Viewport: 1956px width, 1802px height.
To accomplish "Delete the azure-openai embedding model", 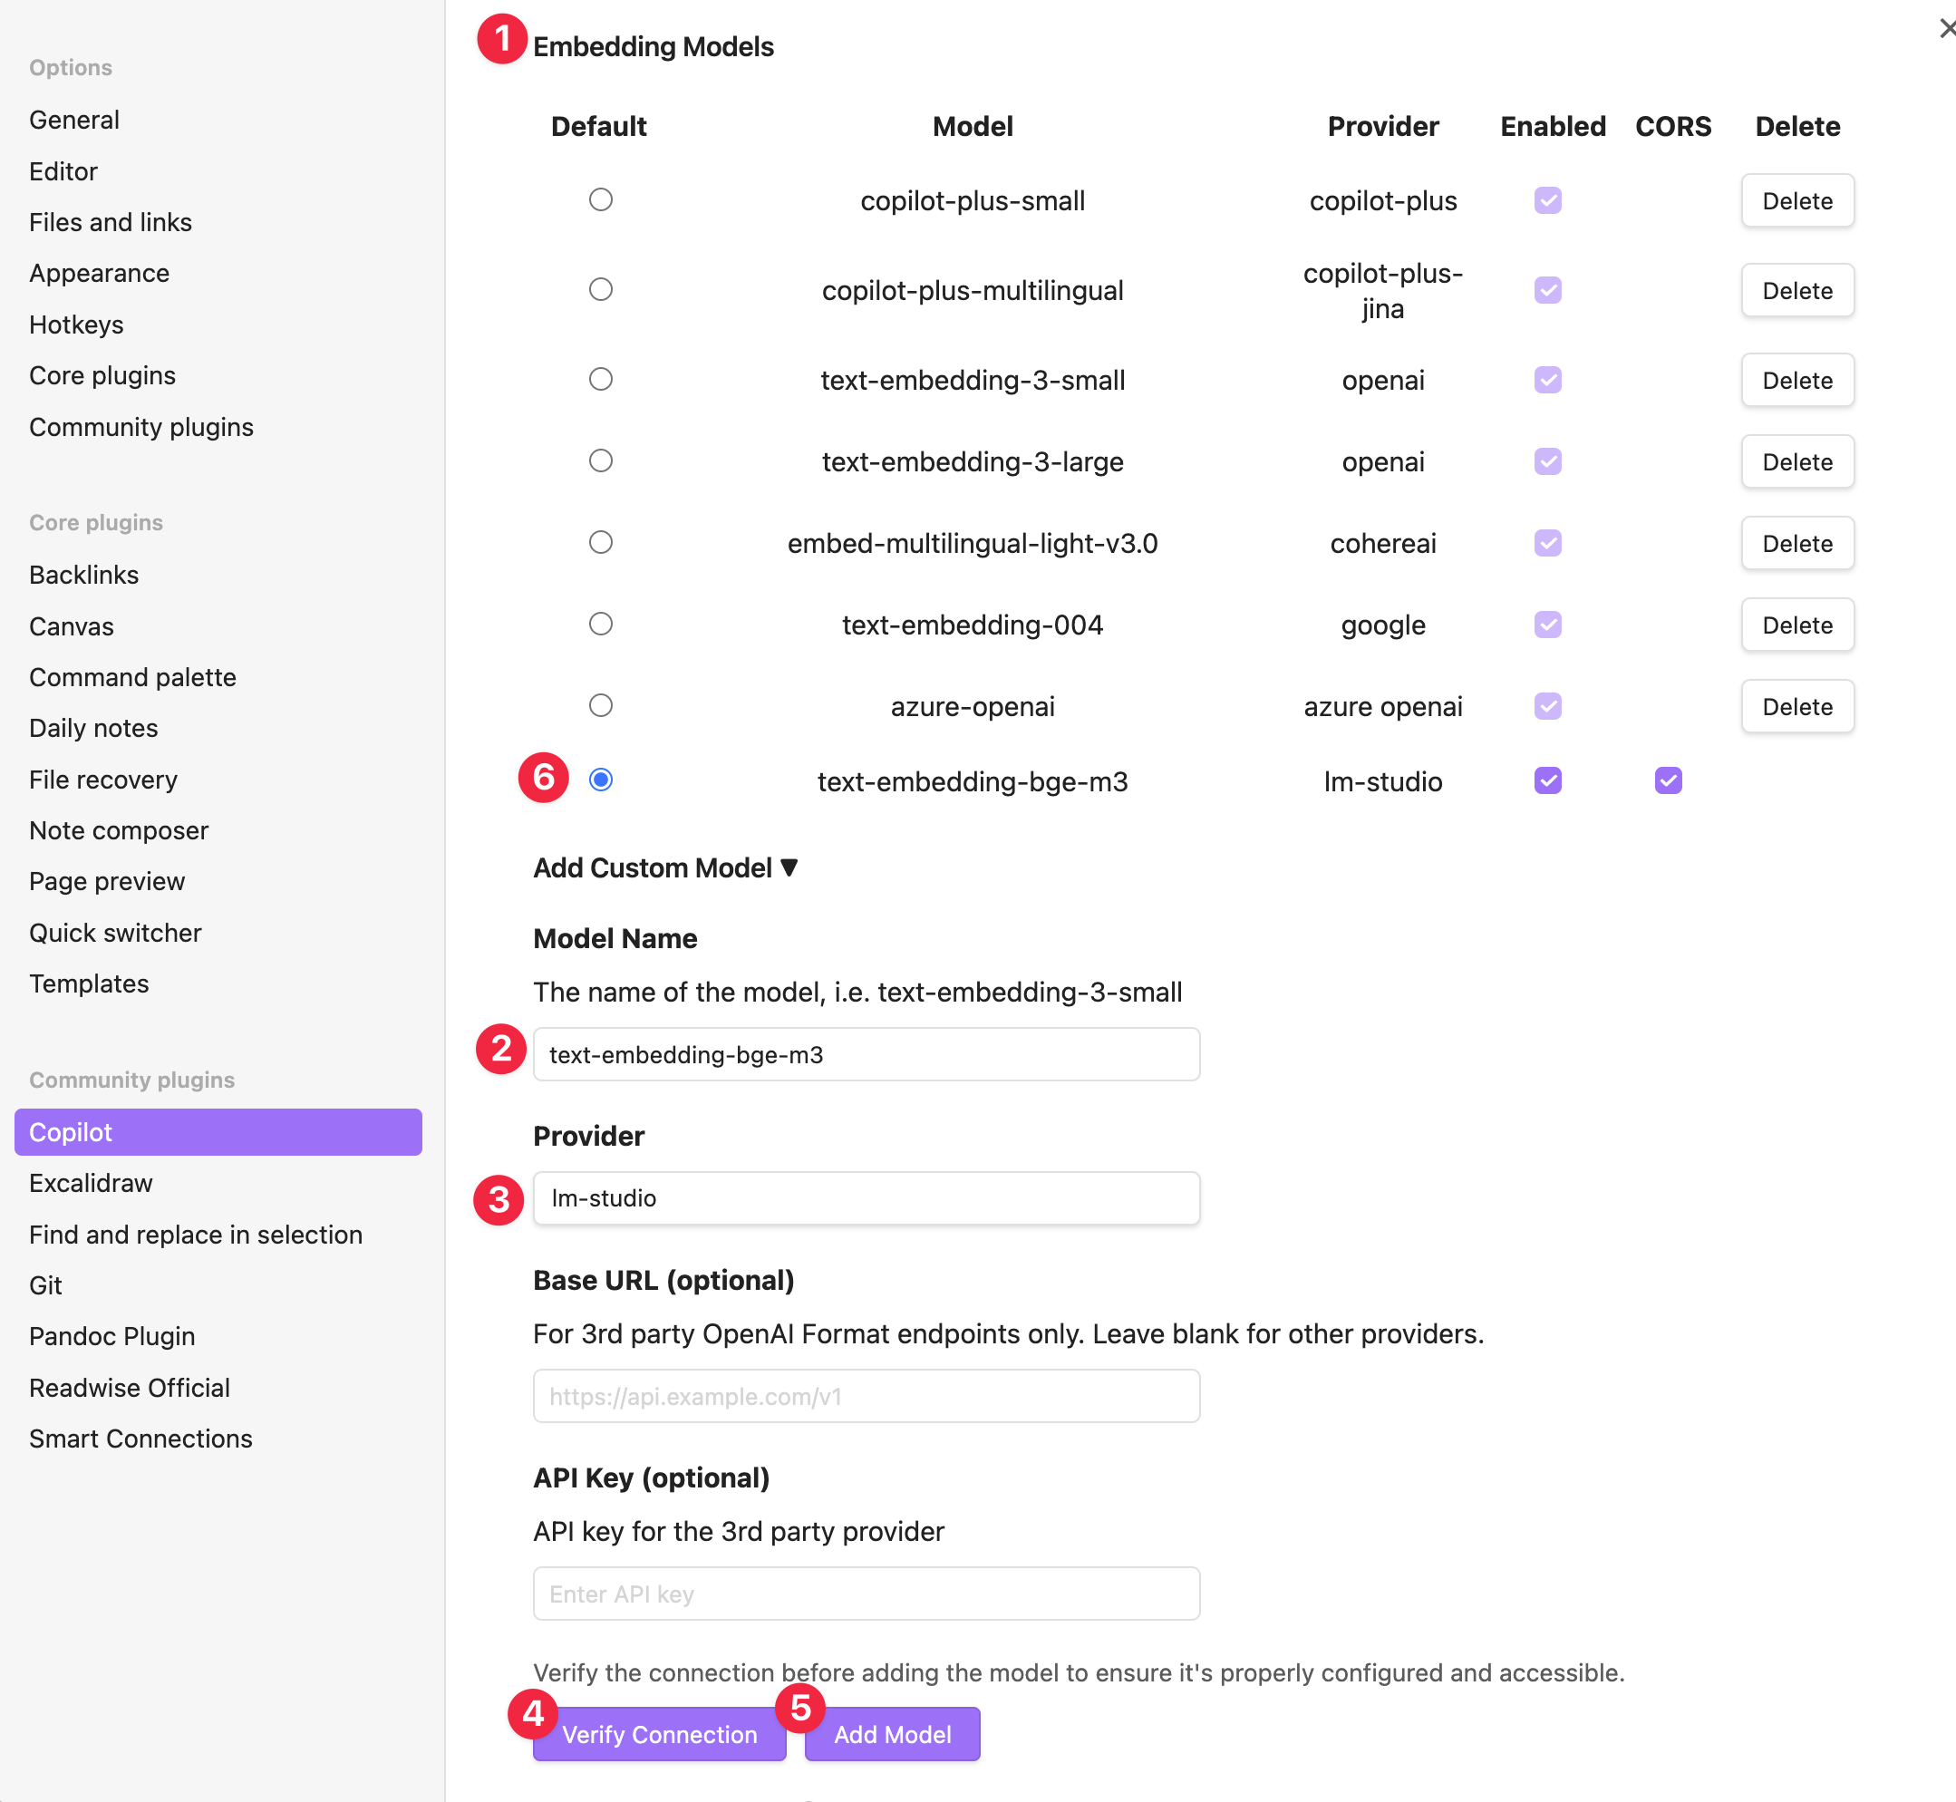I will (1796, 706).
